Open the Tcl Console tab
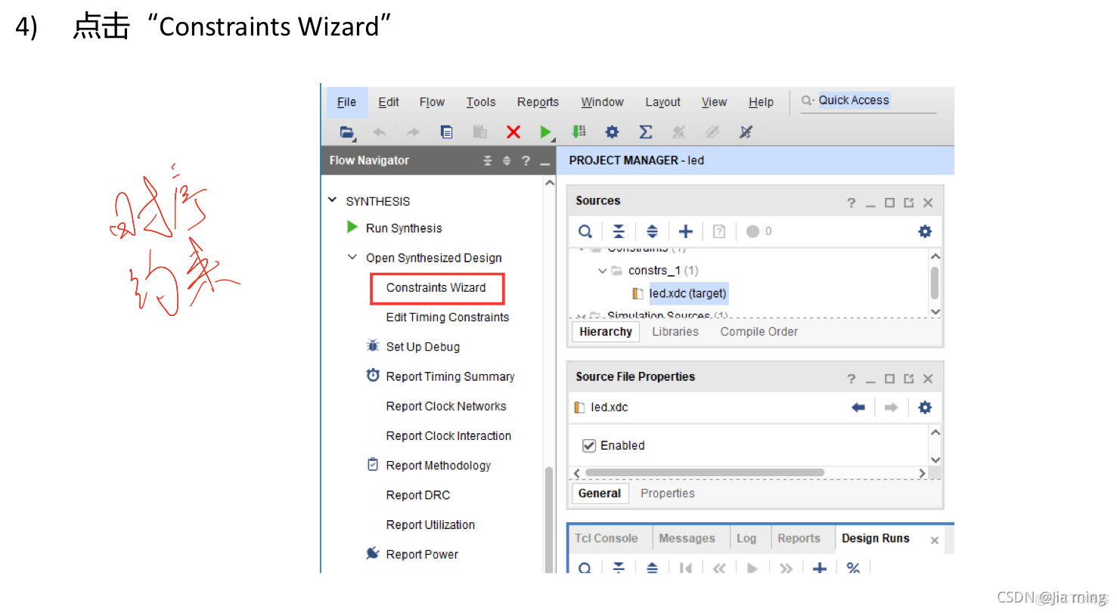1117x613 pixels. tap(607, 538)
